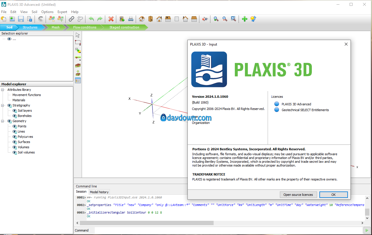Screen dimensions: 372x235
Task: Close the PLAXIS 3D - Input dialog
Action: click(346, 44)
